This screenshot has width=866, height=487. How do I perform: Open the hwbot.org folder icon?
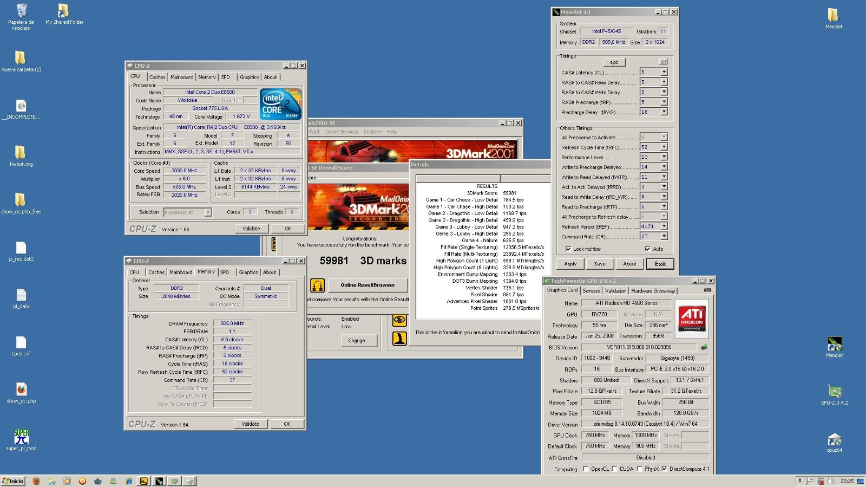coord(21,155)
